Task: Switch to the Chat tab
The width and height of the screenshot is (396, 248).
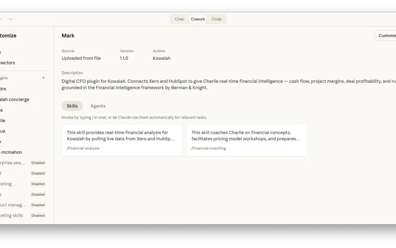Action: [180, 19]
